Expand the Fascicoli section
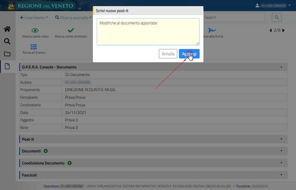 coord(281,175)
